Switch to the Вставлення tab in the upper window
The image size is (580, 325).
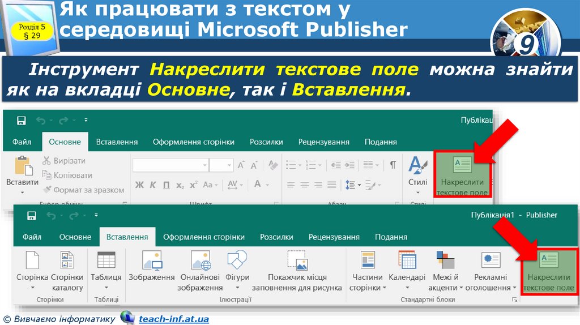(x=117, y=142)
